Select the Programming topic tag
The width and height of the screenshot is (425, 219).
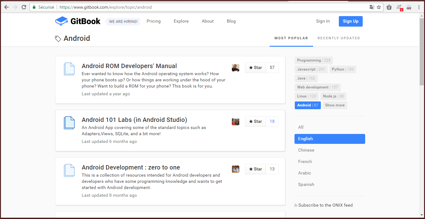[x=314, y=60]
